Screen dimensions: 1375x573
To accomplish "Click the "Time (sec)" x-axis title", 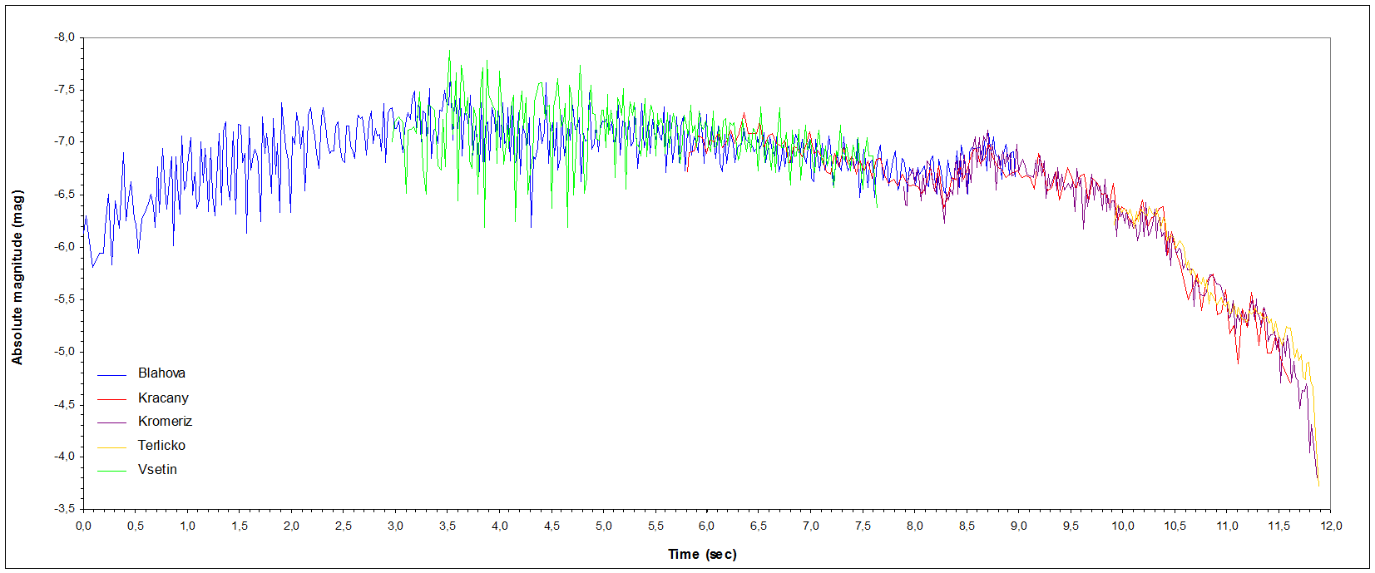I will [702, 555].
